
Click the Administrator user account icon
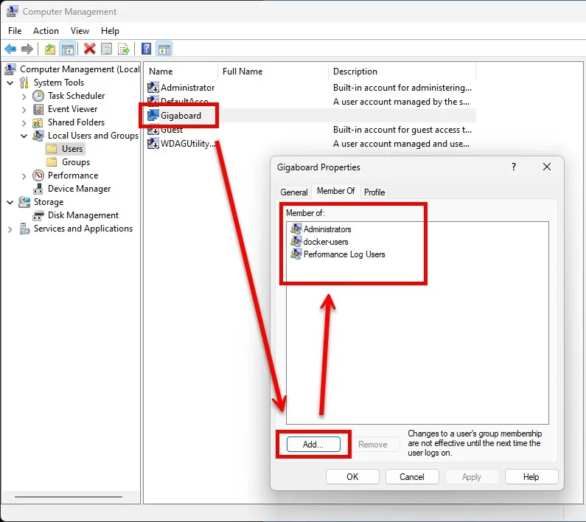point(153,88)
